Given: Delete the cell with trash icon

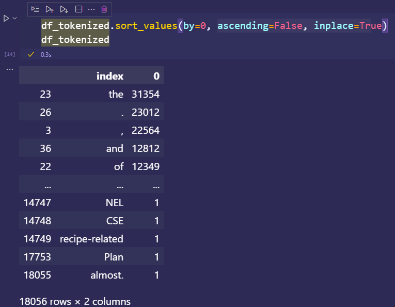Looking at the screenshot, I should [x=104, y=9].
